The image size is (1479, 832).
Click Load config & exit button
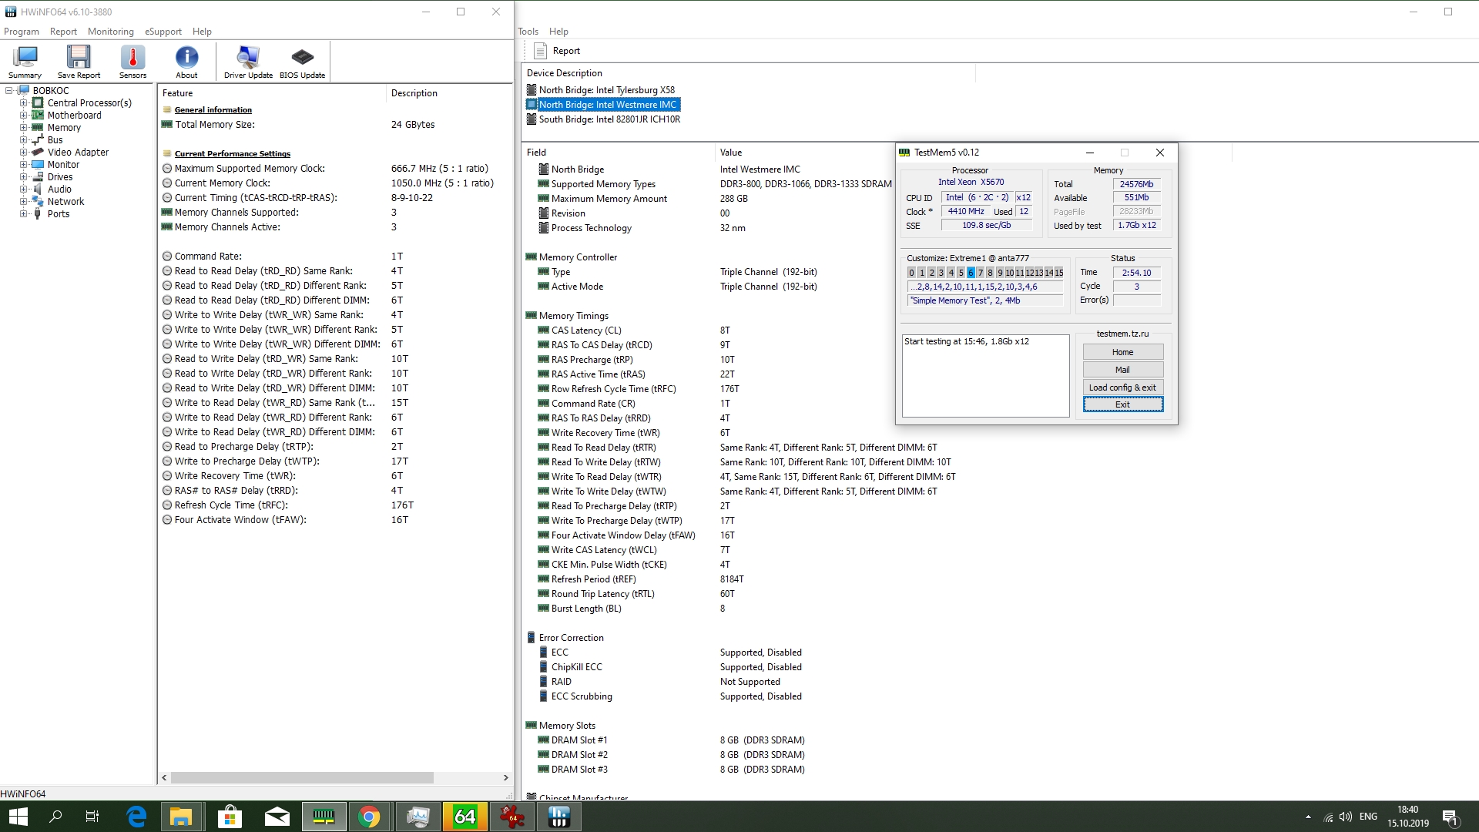[x=1122, y=387]
